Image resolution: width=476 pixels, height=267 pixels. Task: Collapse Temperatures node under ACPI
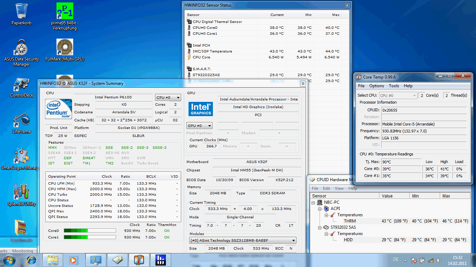click(x=327, y=215)
